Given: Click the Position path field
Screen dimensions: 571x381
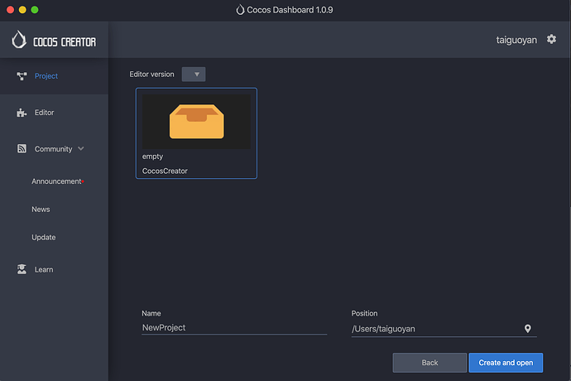Looking at the screenshot, I should (435, 329).
